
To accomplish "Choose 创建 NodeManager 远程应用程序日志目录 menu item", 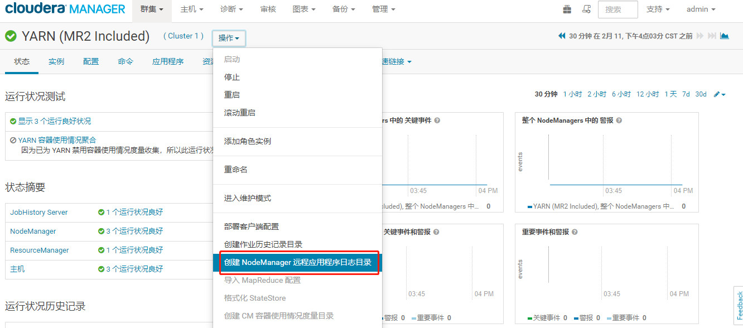I will 298,262.
